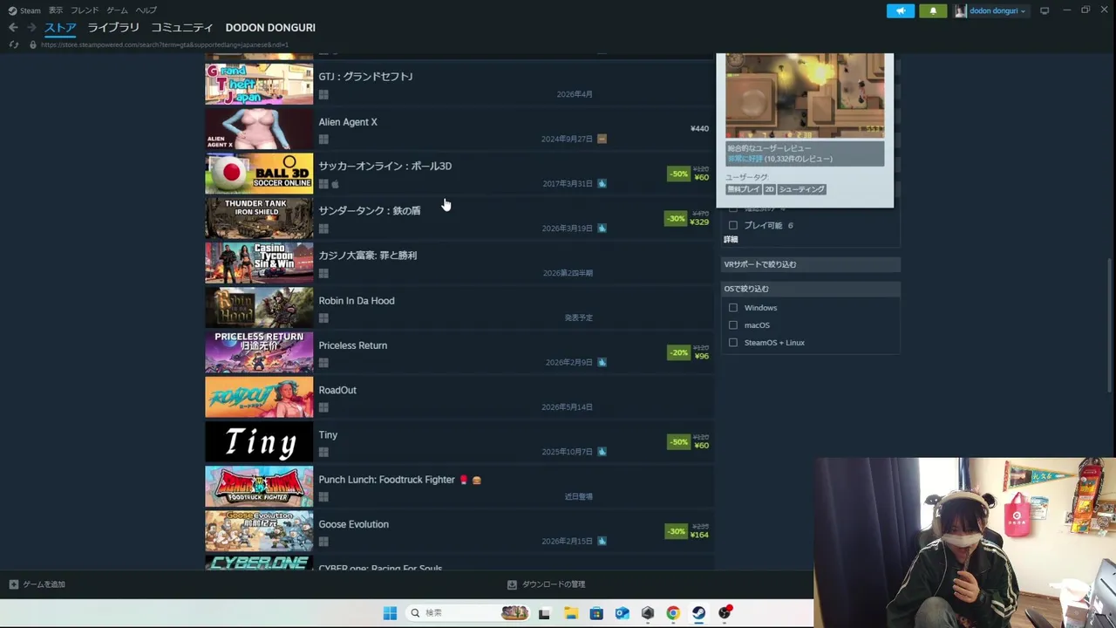Switch to the ストア tab
Screen dimensions: 1116x628
coord(60,28)
